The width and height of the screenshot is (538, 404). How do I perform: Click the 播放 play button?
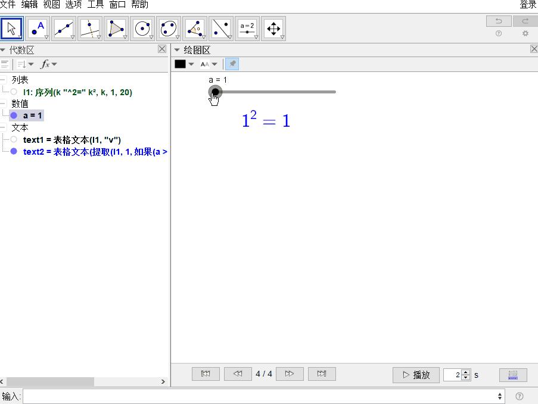(416, 375)
